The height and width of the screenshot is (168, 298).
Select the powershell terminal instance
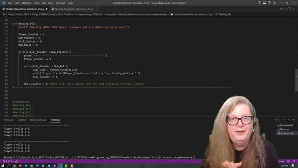(286, 126)
